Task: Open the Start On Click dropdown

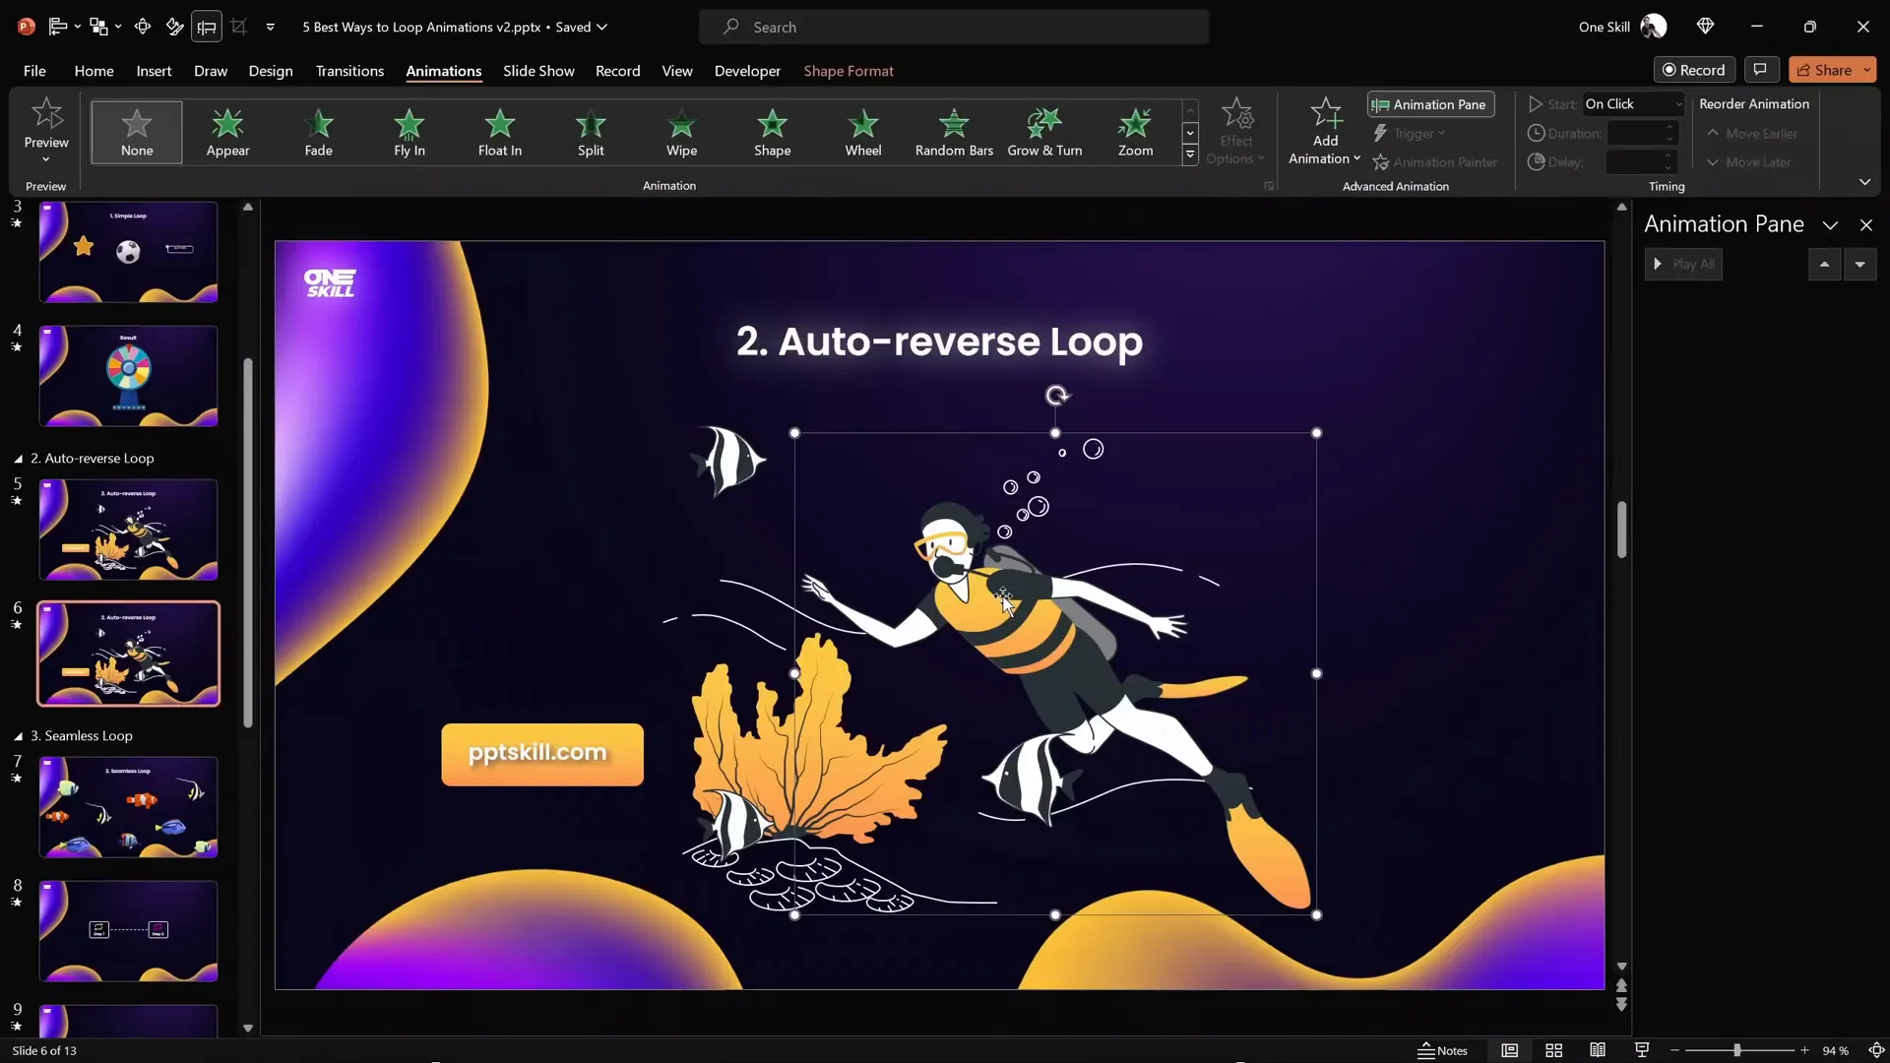Action: click(x=1633, y=104)
